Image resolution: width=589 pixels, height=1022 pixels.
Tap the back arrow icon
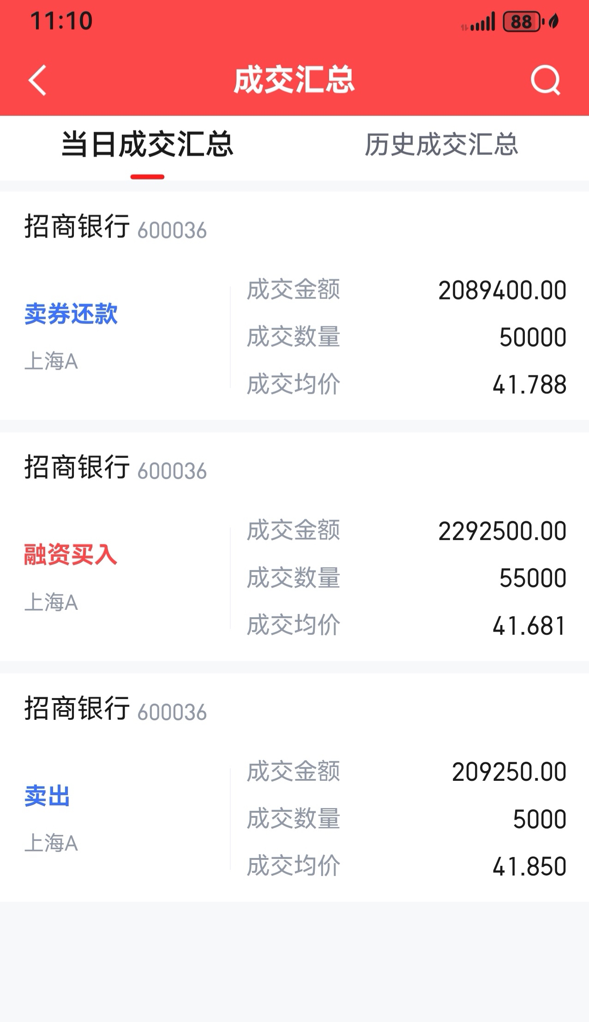[x=37, y=80]
